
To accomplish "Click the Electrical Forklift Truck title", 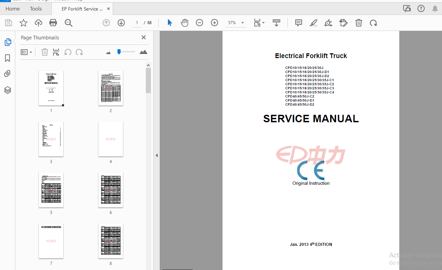I will tap(311, 56).
